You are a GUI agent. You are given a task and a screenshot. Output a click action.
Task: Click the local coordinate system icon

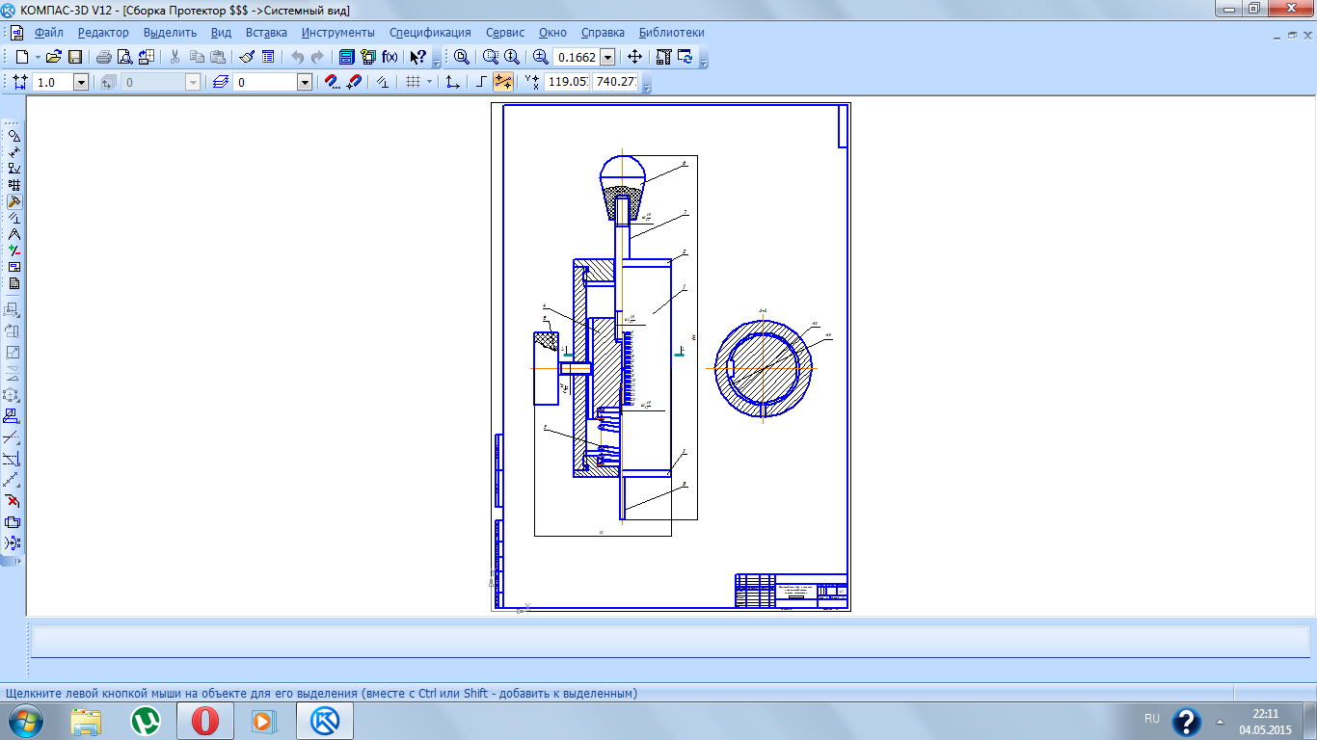coord(452,83)
